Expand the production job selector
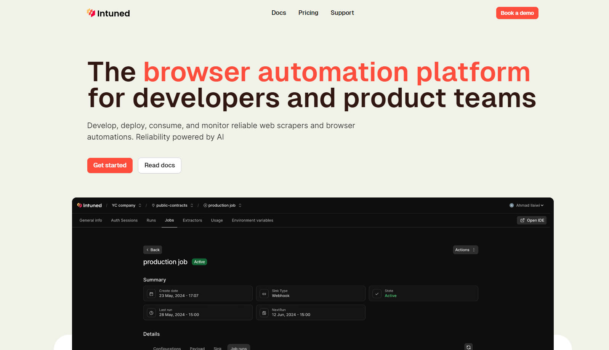 pyautogui.click(x=240, y=206)
